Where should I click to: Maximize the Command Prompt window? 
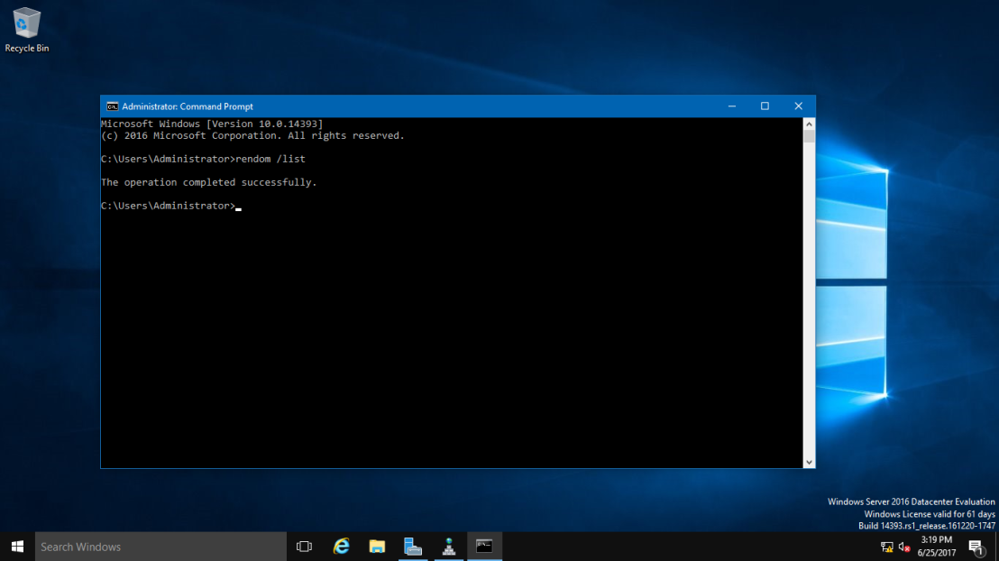(x=765, y=106)
